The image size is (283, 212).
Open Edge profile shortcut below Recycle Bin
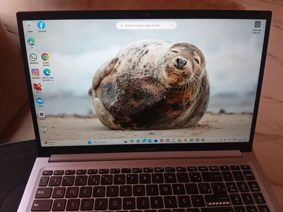click(31, 42)
